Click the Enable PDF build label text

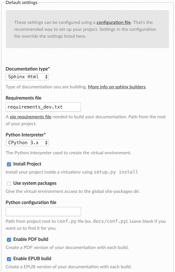[x=31, y=239]
